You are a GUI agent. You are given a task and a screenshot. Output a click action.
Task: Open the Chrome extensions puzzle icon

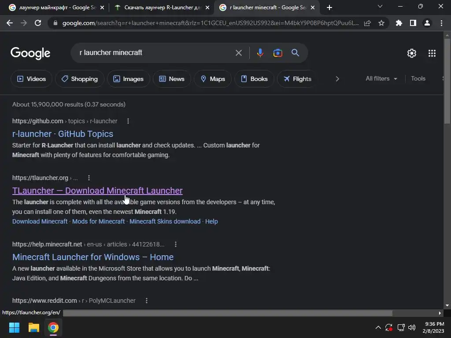[399, 23]
